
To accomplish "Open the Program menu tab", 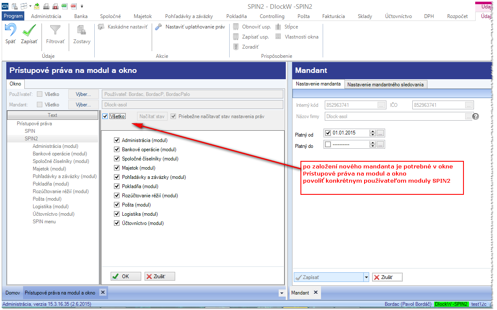I will click(13, 16).
